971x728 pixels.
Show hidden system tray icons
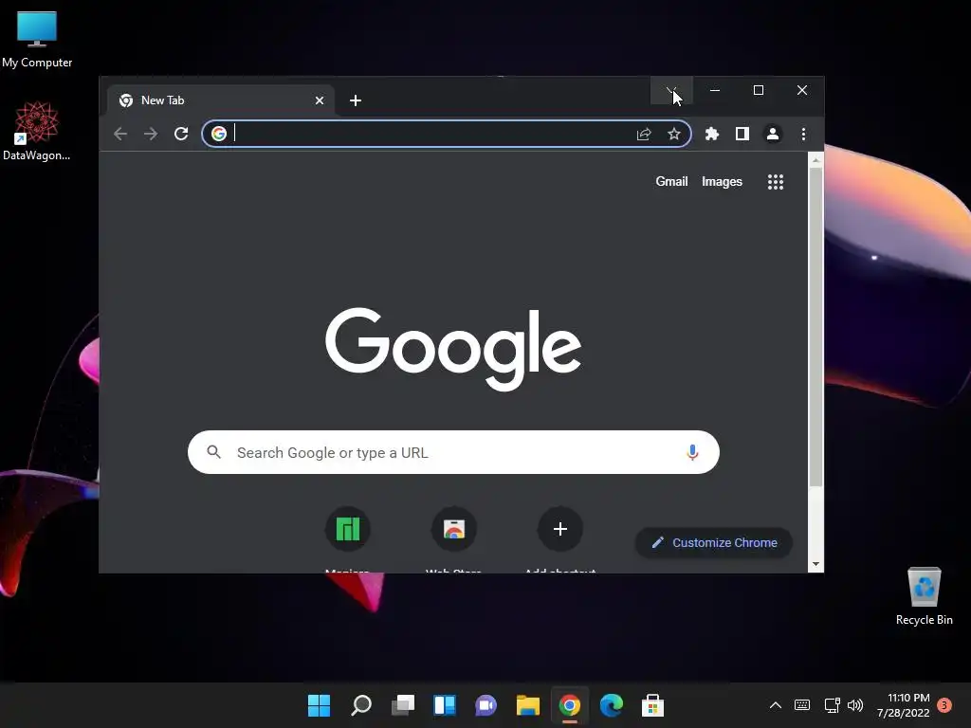[x=776, y=705]
